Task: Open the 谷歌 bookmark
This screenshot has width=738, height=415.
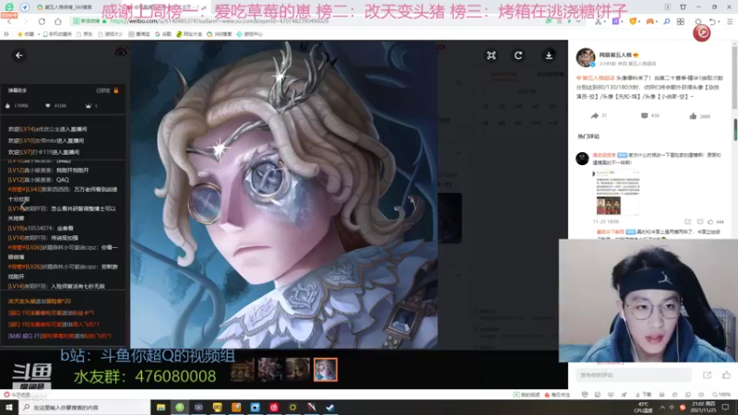Action: click(163, 34)
